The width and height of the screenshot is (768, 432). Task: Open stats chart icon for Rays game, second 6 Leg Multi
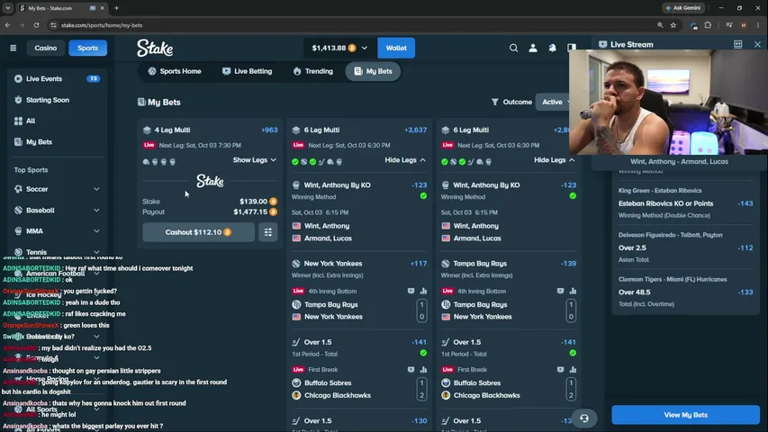[x=573, y=291]
